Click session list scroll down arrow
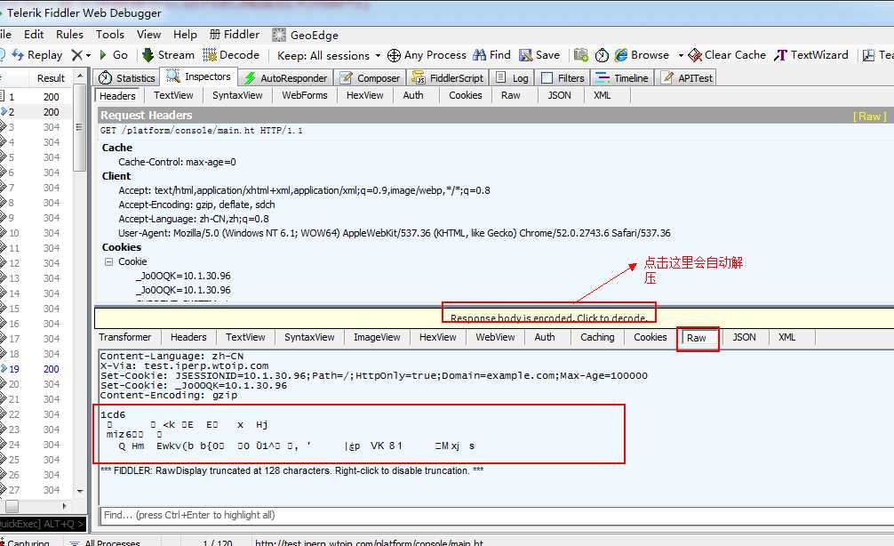Viewport: 894px width, 546px height. [x=80, y=491]
